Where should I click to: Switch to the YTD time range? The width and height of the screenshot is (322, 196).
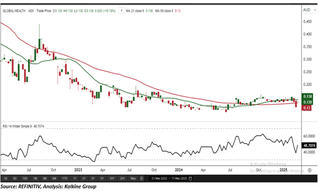(65, 178)
